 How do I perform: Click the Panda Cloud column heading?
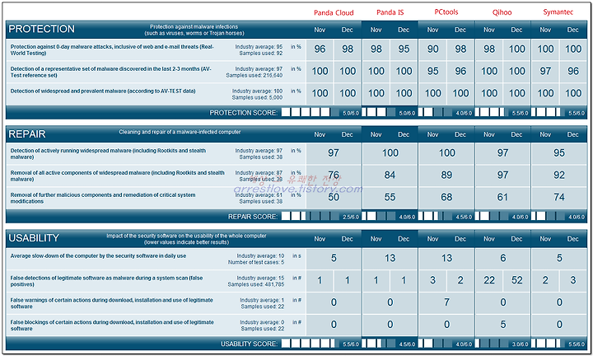click(334, 13)
